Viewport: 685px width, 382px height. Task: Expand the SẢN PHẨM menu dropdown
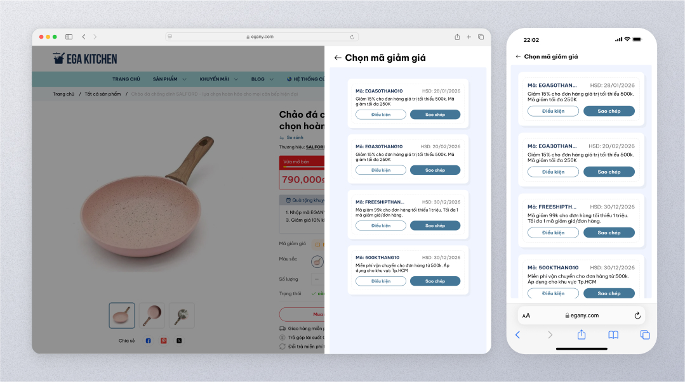[184, 79]
